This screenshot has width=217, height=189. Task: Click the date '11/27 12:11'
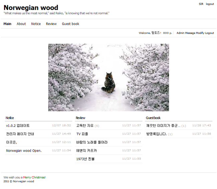click(x=61, y=142)
